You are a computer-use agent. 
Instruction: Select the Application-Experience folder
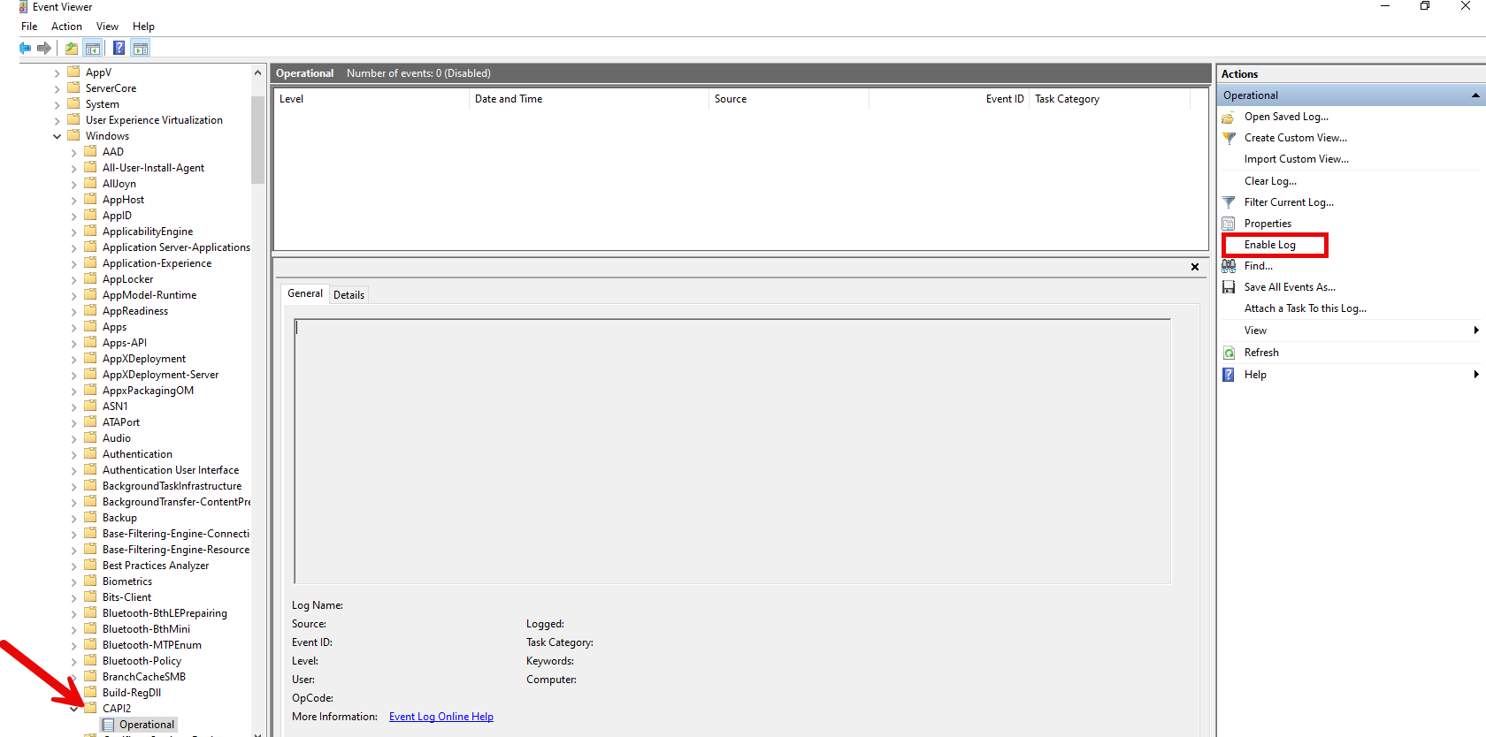[x=157, y=263]
